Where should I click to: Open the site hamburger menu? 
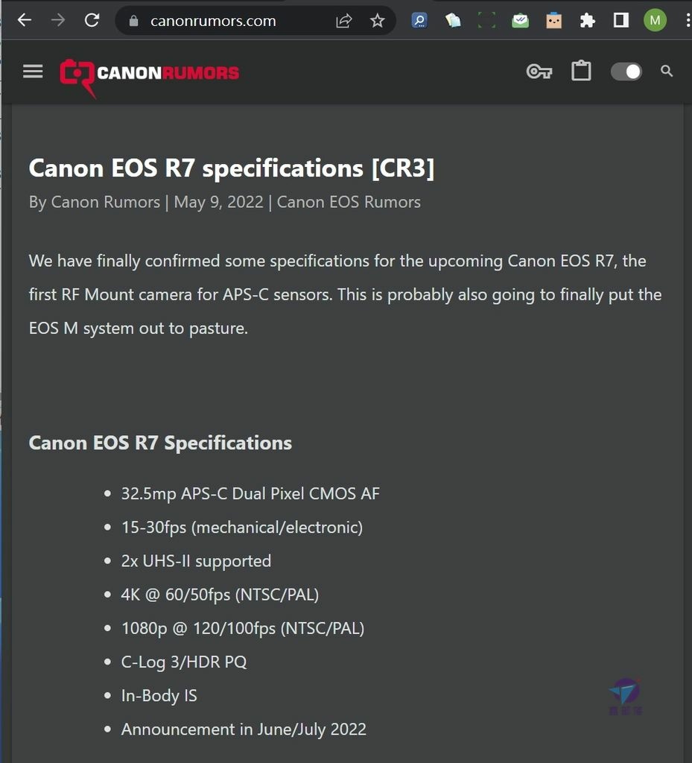coord(33,72)
